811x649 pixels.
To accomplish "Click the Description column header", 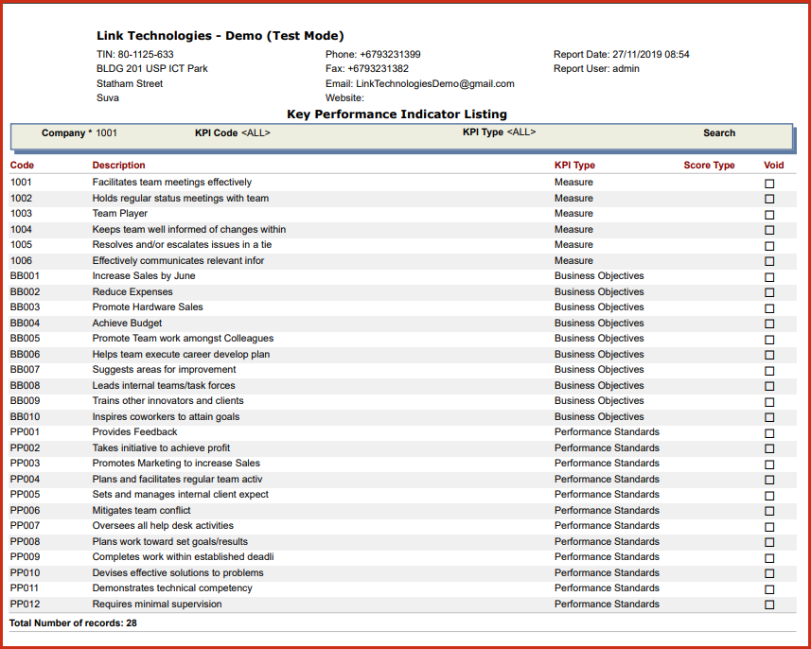I will 118,165.
